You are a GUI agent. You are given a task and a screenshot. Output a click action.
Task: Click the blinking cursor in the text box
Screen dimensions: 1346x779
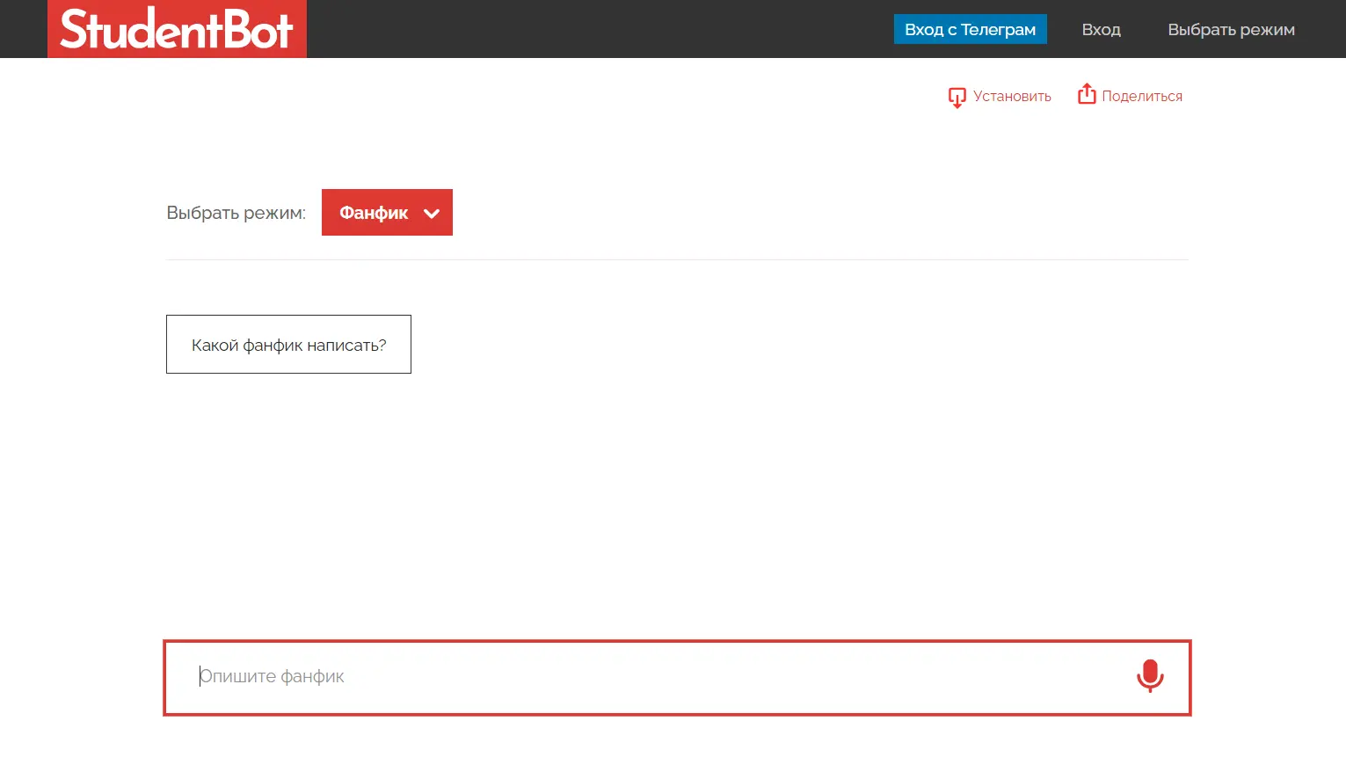(200, 676)
